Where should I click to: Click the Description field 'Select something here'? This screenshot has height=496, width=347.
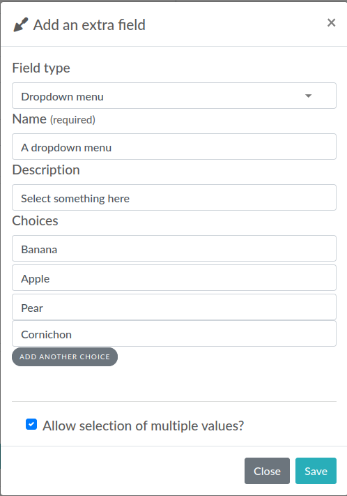[174, 197]
